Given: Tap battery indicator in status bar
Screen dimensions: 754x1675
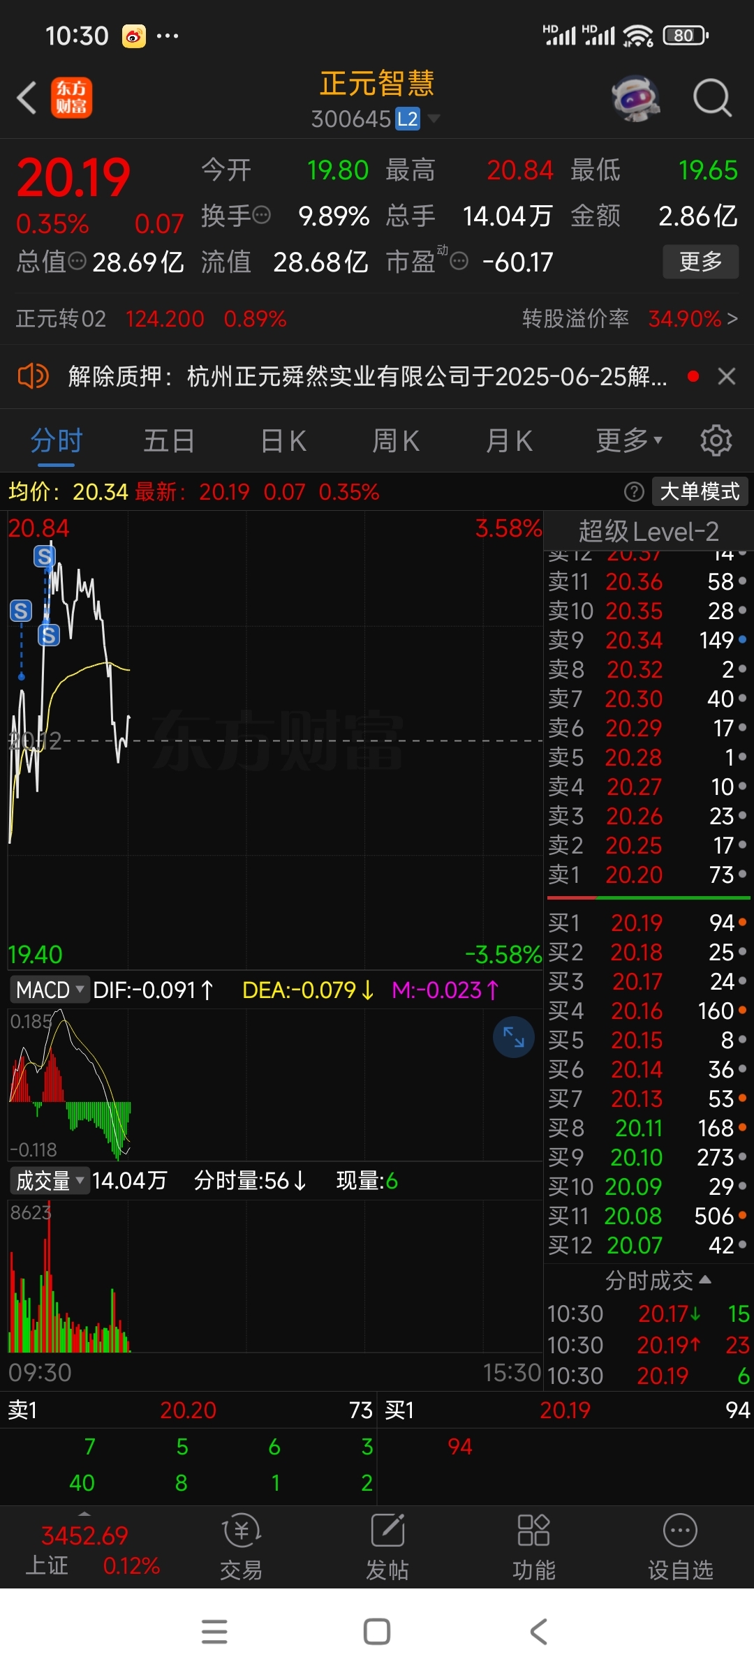Looking at the screenshot, I should coord(686,35).
